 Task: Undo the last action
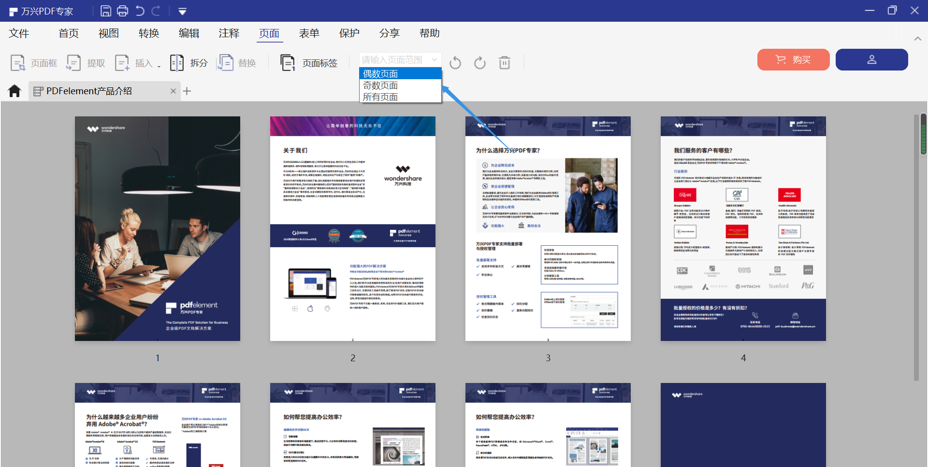pos(140,11)
